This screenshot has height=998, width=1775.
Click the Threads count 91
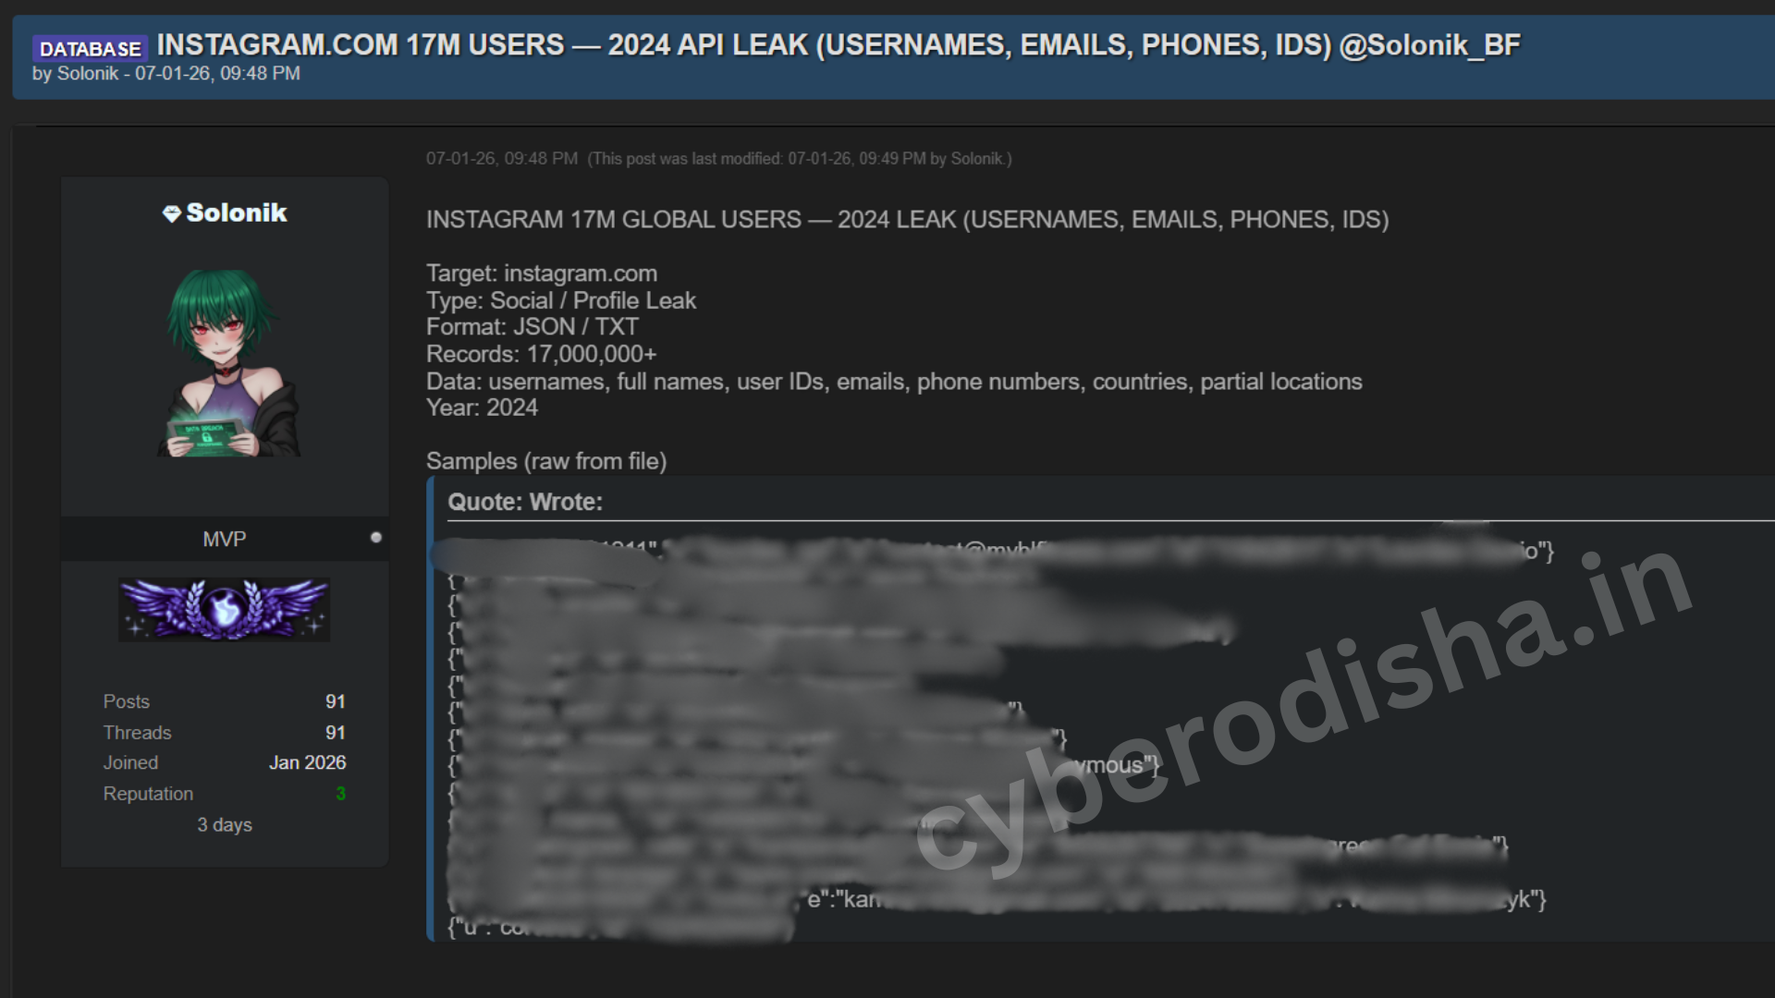pos(335,733)
